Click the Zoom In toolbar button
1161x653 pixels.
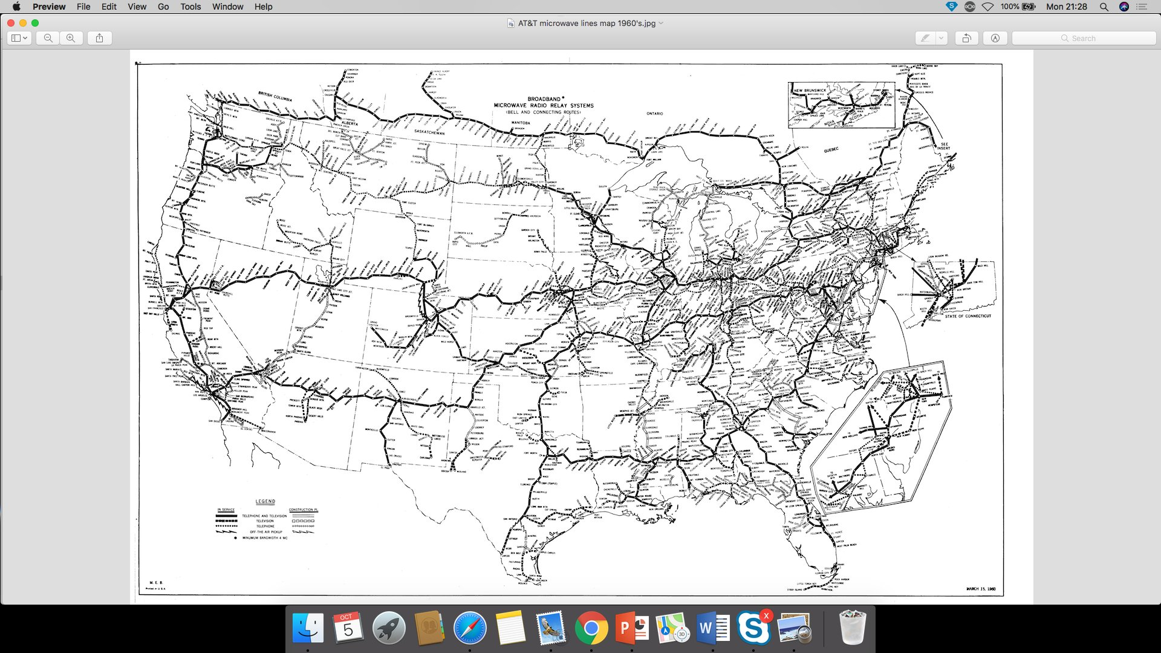[x=71, y=38]
